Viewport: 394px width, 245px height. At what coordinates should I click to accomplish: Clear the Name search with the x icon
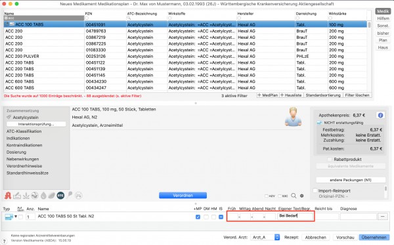6,18
